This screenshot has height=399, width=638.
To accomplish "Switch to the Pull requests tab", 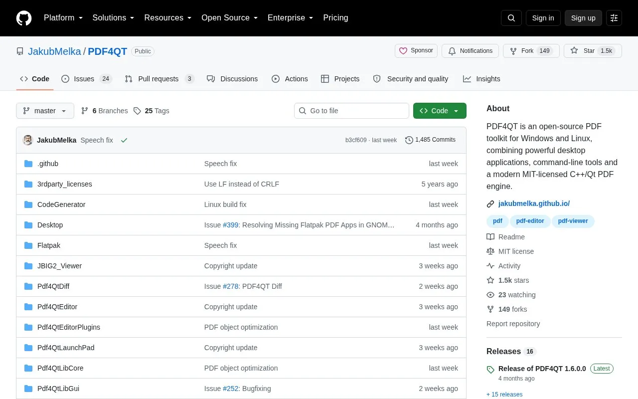I will coord(159,79).
